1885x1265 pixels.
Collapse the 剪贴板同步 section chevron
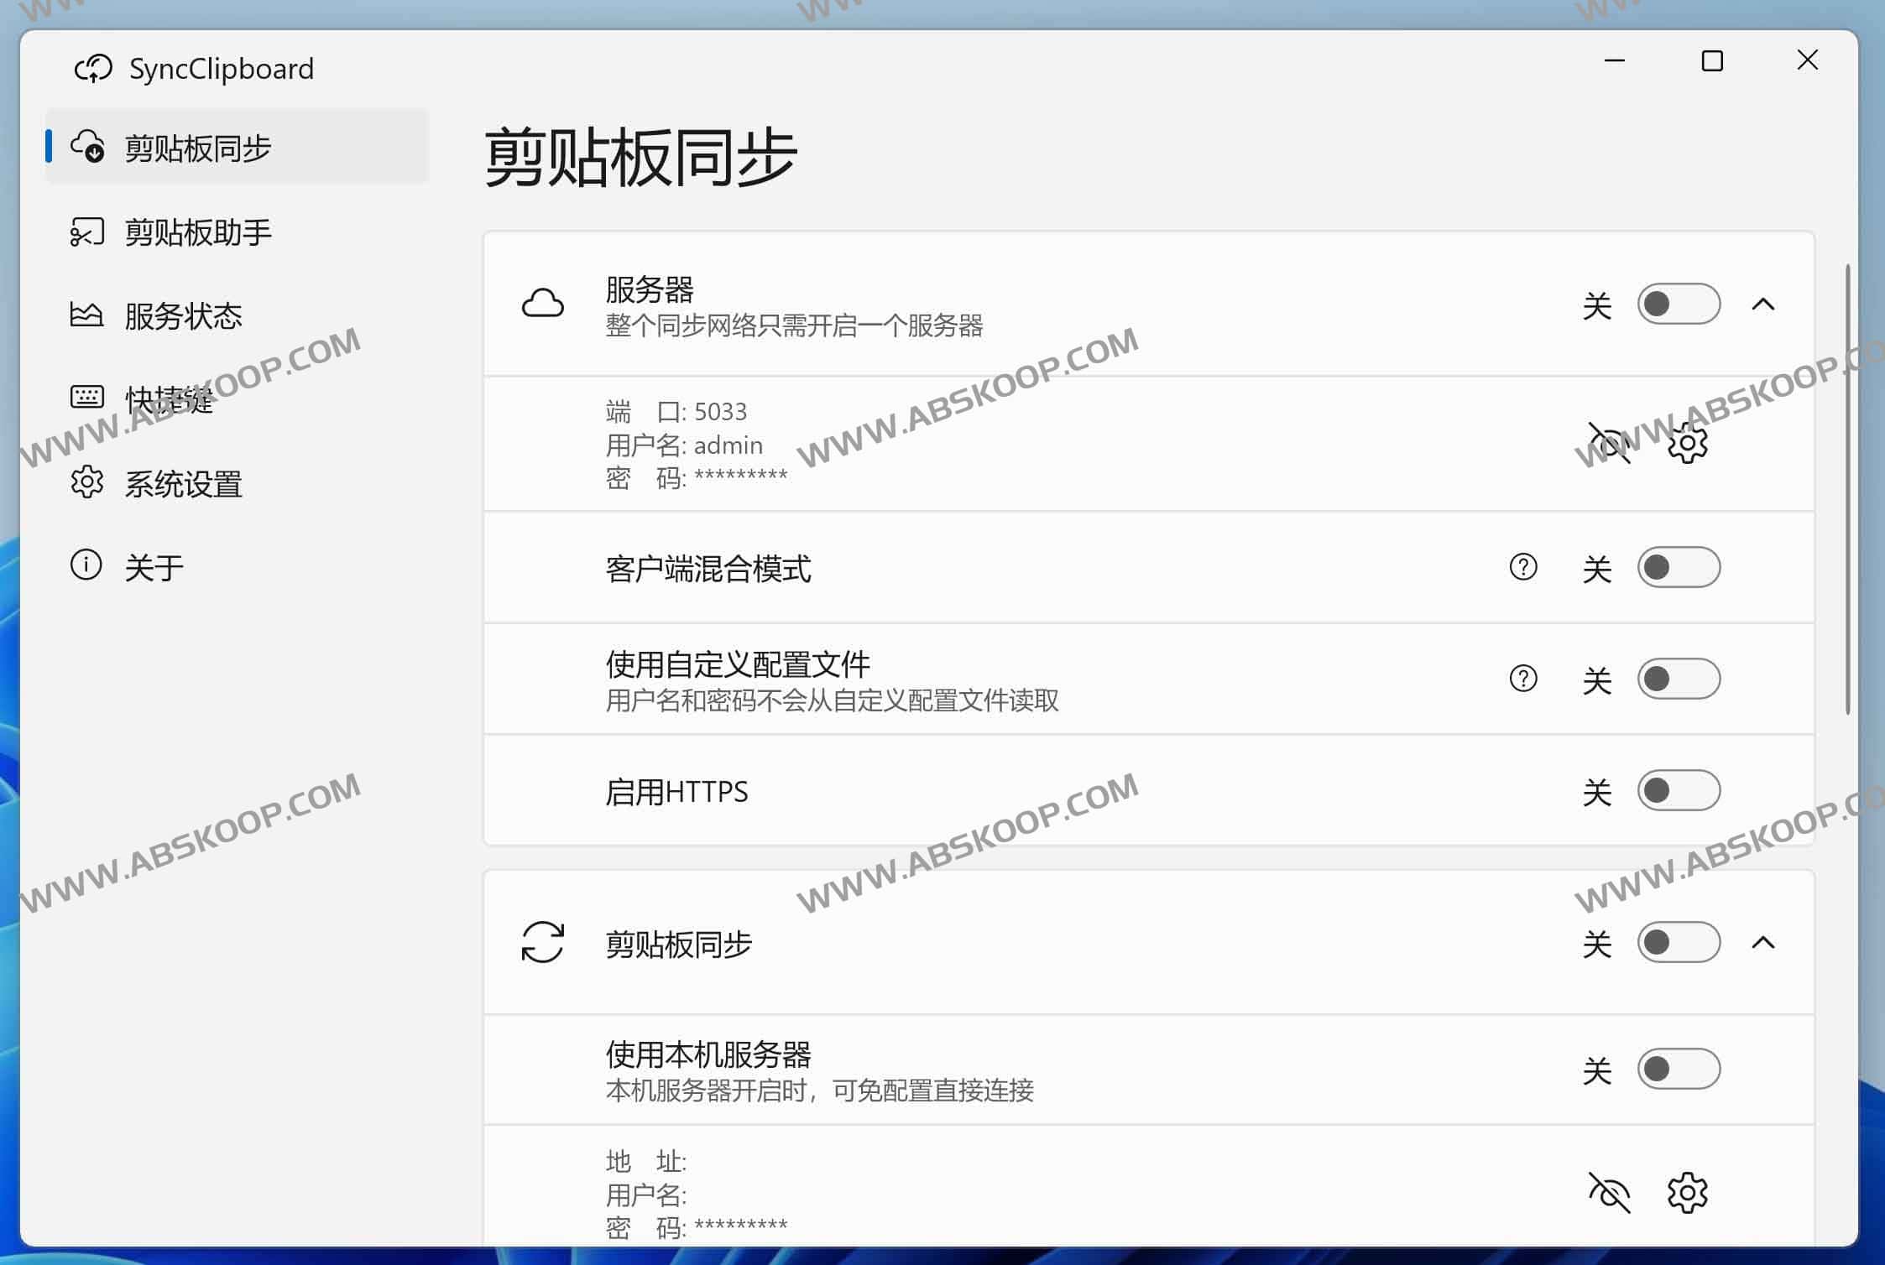(1765, 942)
